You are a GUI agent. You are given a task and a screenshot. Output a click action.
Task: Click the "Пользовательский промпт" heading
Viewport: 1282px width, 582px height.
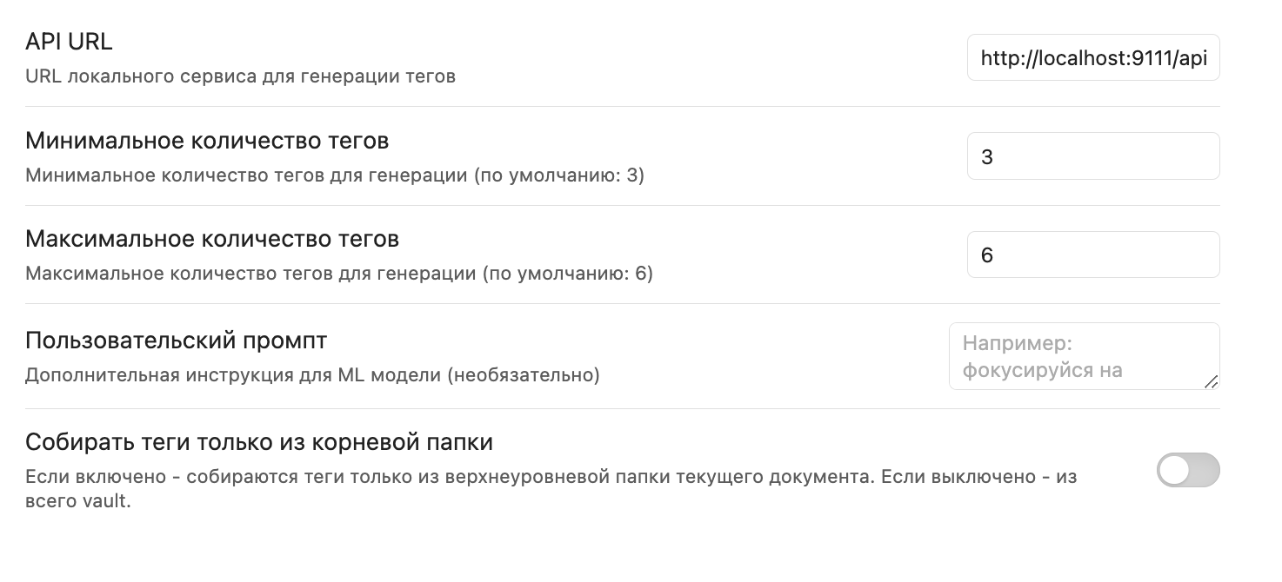tap(176, 340)
